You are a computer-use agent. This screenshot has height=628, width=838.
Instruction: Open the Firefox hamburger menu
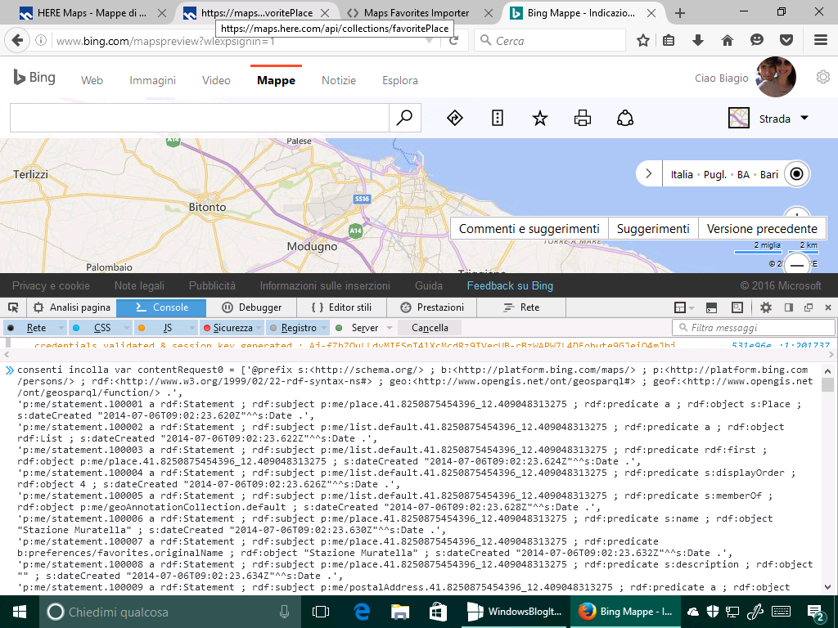[821, 41]
